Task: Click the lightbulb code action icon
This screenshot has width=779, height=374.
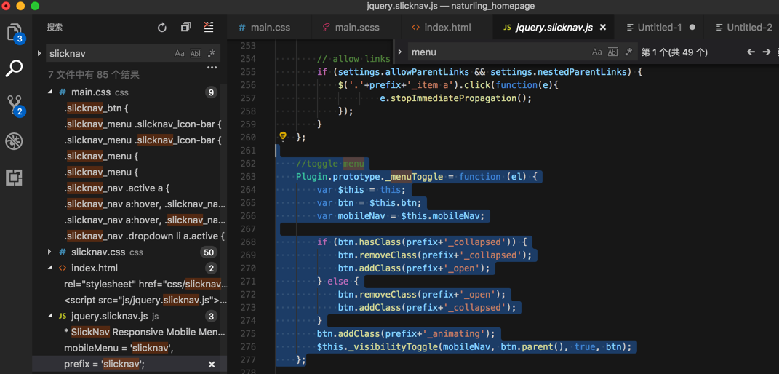Action: pos(283,137)
